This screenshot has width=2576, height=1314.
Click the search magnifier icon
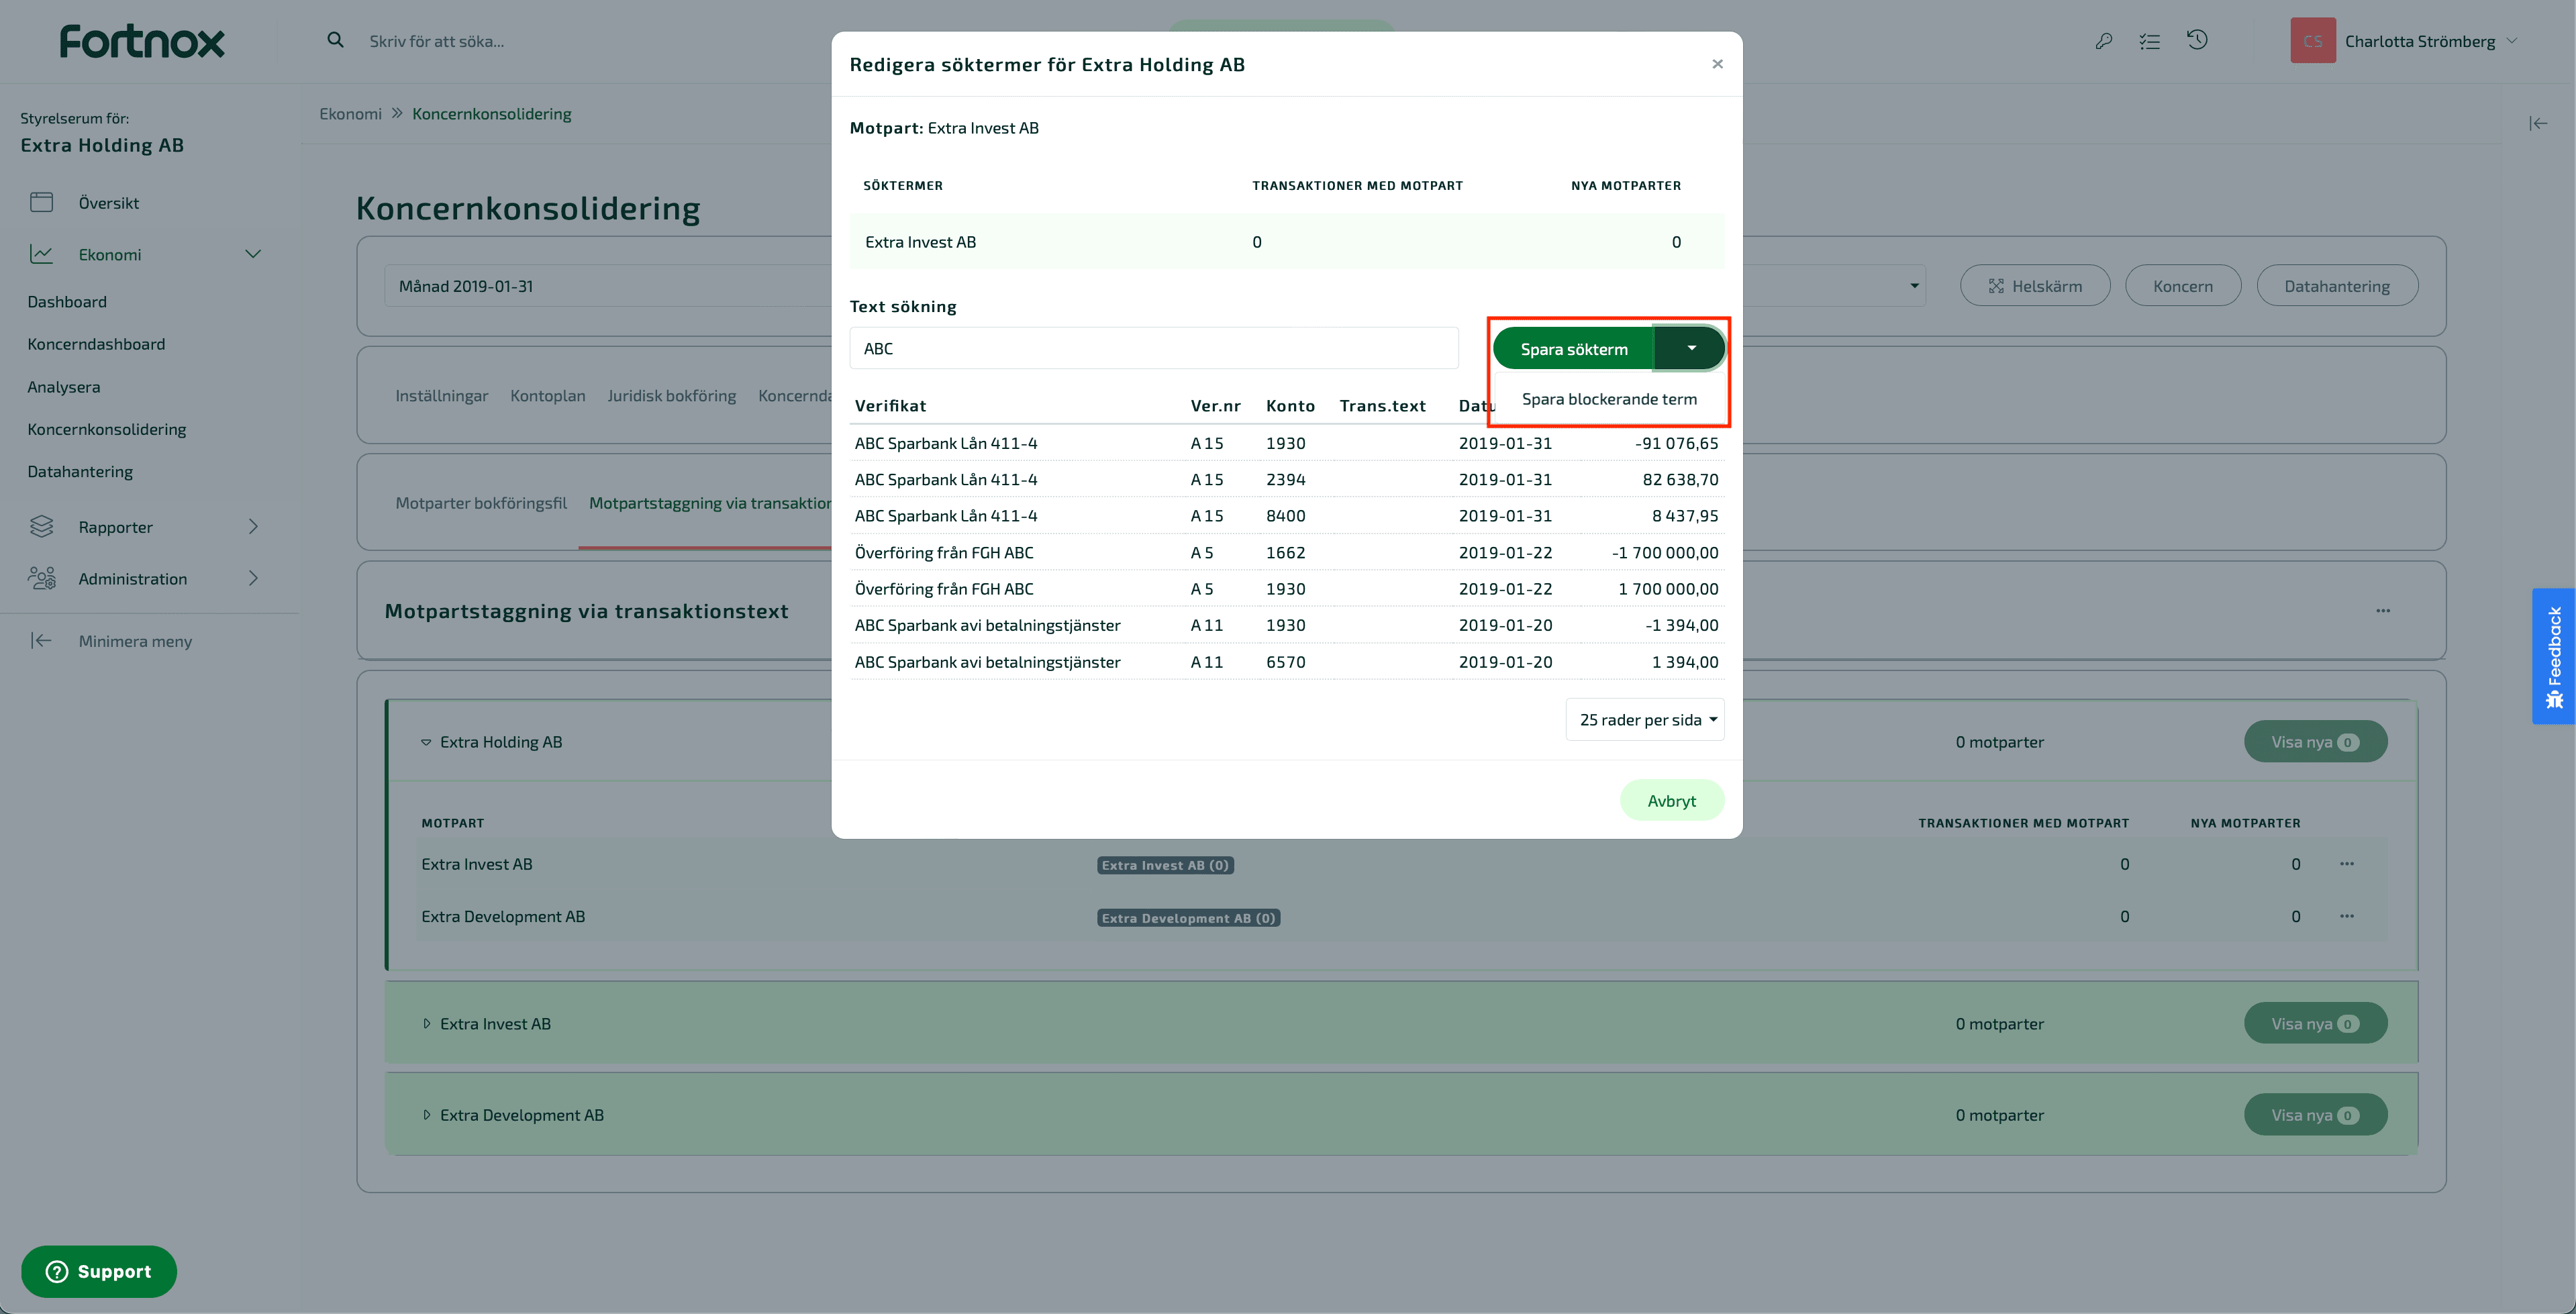[336, 40]
